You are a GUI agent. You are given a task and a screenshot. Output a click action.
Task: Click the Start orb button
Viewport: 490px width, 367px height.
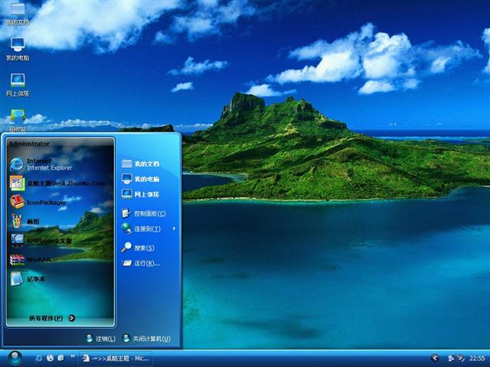[x=15, y=358]
